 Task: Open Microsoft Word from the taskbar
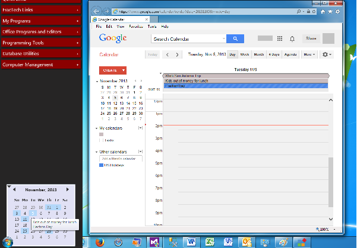[191, 242]
